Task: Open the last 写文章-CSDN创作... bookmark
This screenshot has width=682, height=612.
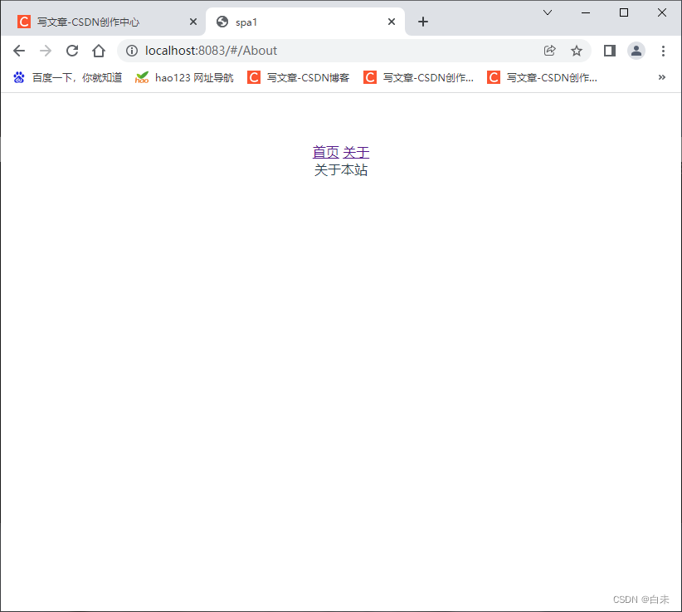Action: pyautogui.click(x=542, y=77)
